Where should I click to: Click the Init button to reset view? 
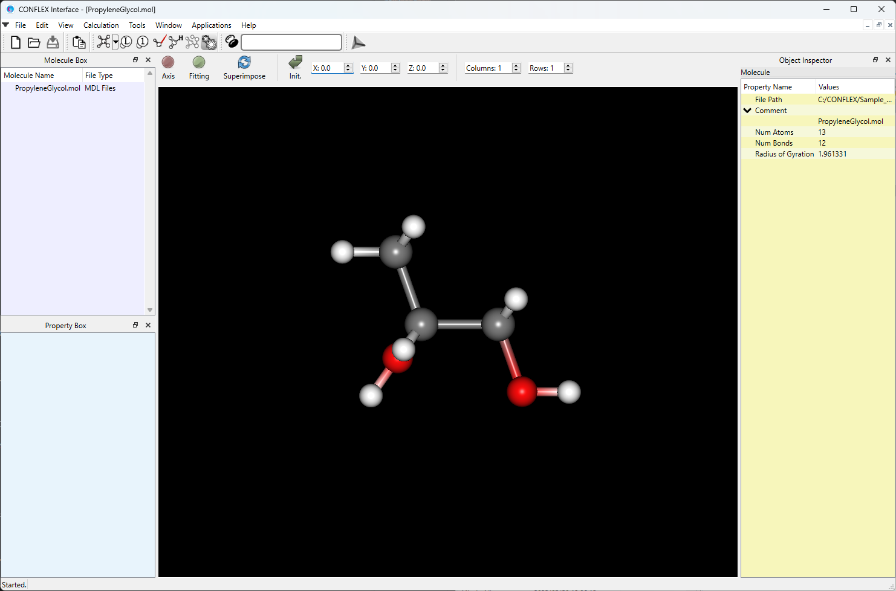[295, 66]
